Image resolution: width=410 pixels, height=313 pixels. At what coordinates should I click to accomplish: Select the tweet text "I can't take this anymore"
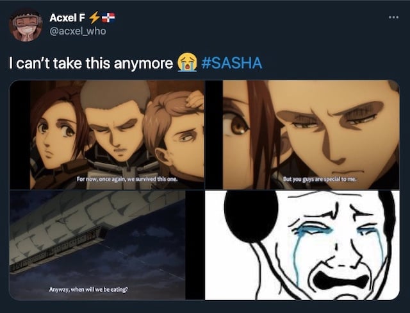point(91,63)
